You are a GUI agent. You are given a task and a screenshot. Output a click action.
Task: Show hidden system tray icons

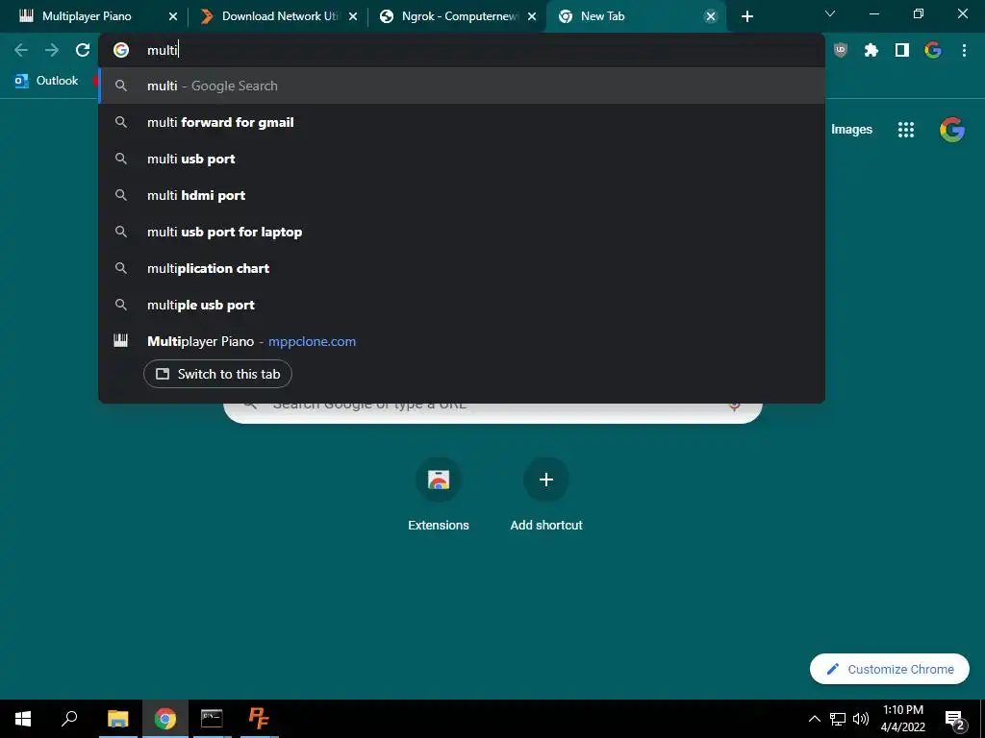click(x=814, y=719)
